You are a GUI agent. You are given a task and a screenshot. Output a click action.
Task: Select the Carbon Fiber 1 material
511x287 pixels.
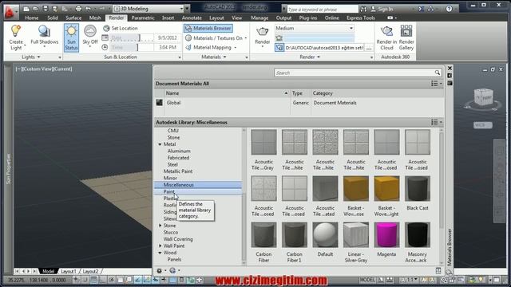[295, 235]
